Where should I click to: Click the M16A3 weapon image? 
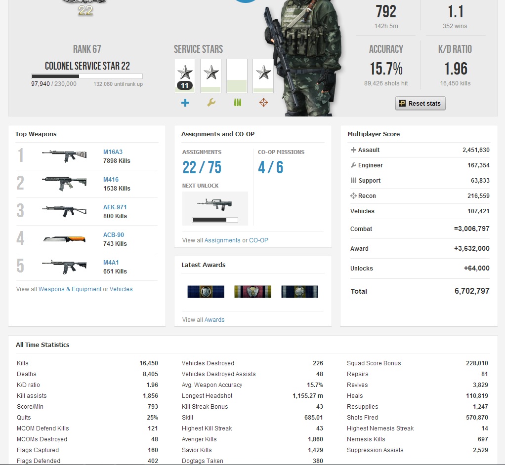64,156
